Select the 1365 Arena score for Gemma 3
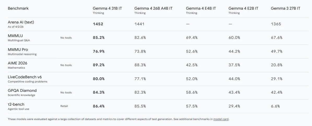 (276, 24)
